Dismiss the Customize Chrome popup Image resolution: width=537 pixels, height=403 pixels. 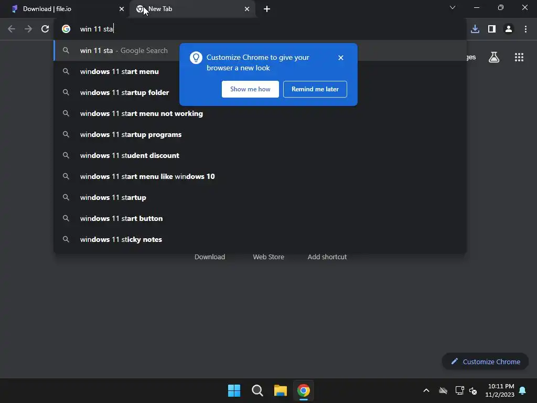pyautogui.click(x=341, y=58)
